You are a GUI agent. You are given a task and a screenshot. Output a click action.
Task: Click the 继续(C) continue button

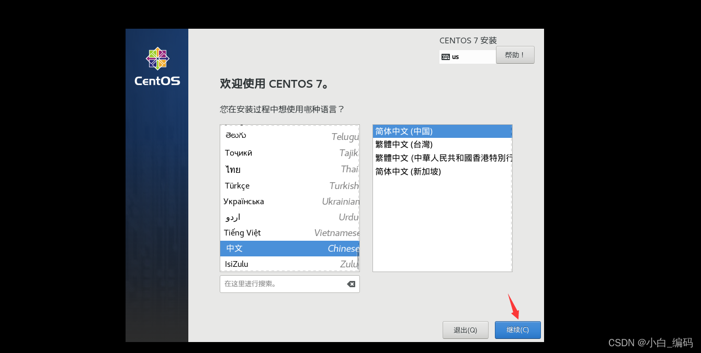(518, 330)
